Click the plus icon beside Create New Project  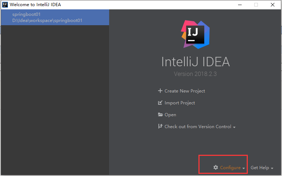click(x=160, y=91)
